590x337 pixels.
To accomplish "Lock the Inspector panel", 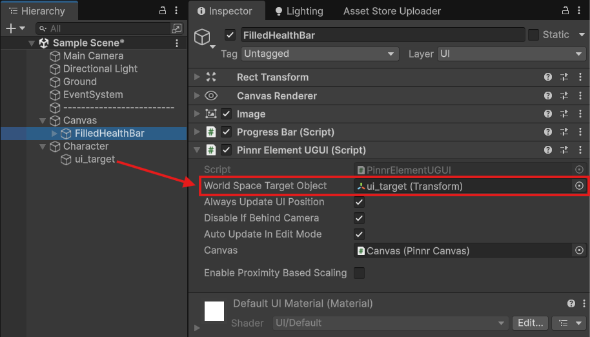I will [565, 11].
